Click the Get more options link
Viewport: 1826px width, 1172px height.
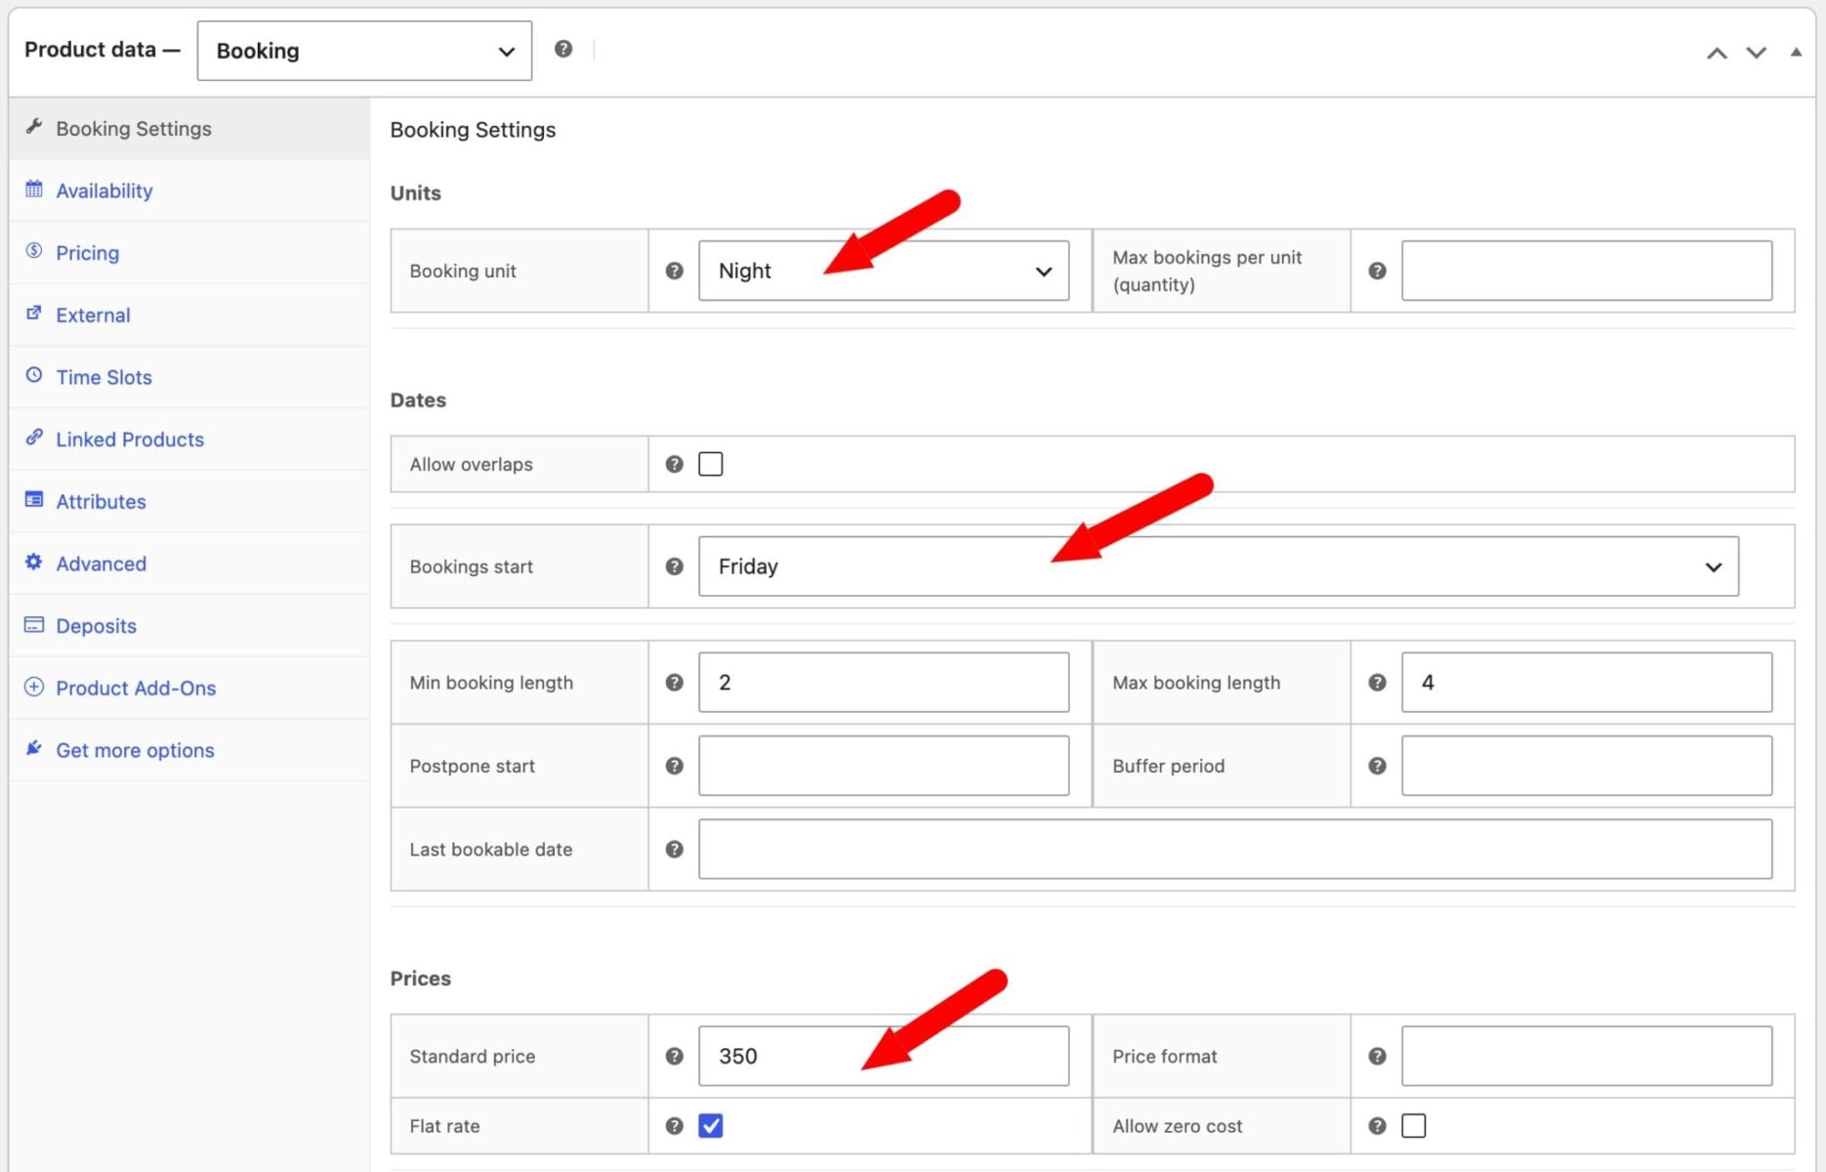click(x=189, y=750)
